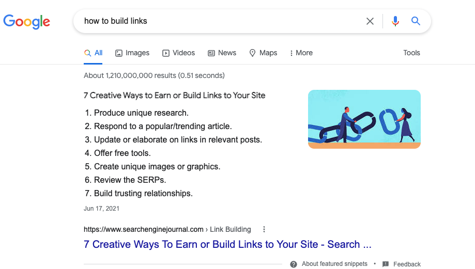The height and width of the screenshot is (269, 475).
Task: Switch to the News tab
Action: 222,53
